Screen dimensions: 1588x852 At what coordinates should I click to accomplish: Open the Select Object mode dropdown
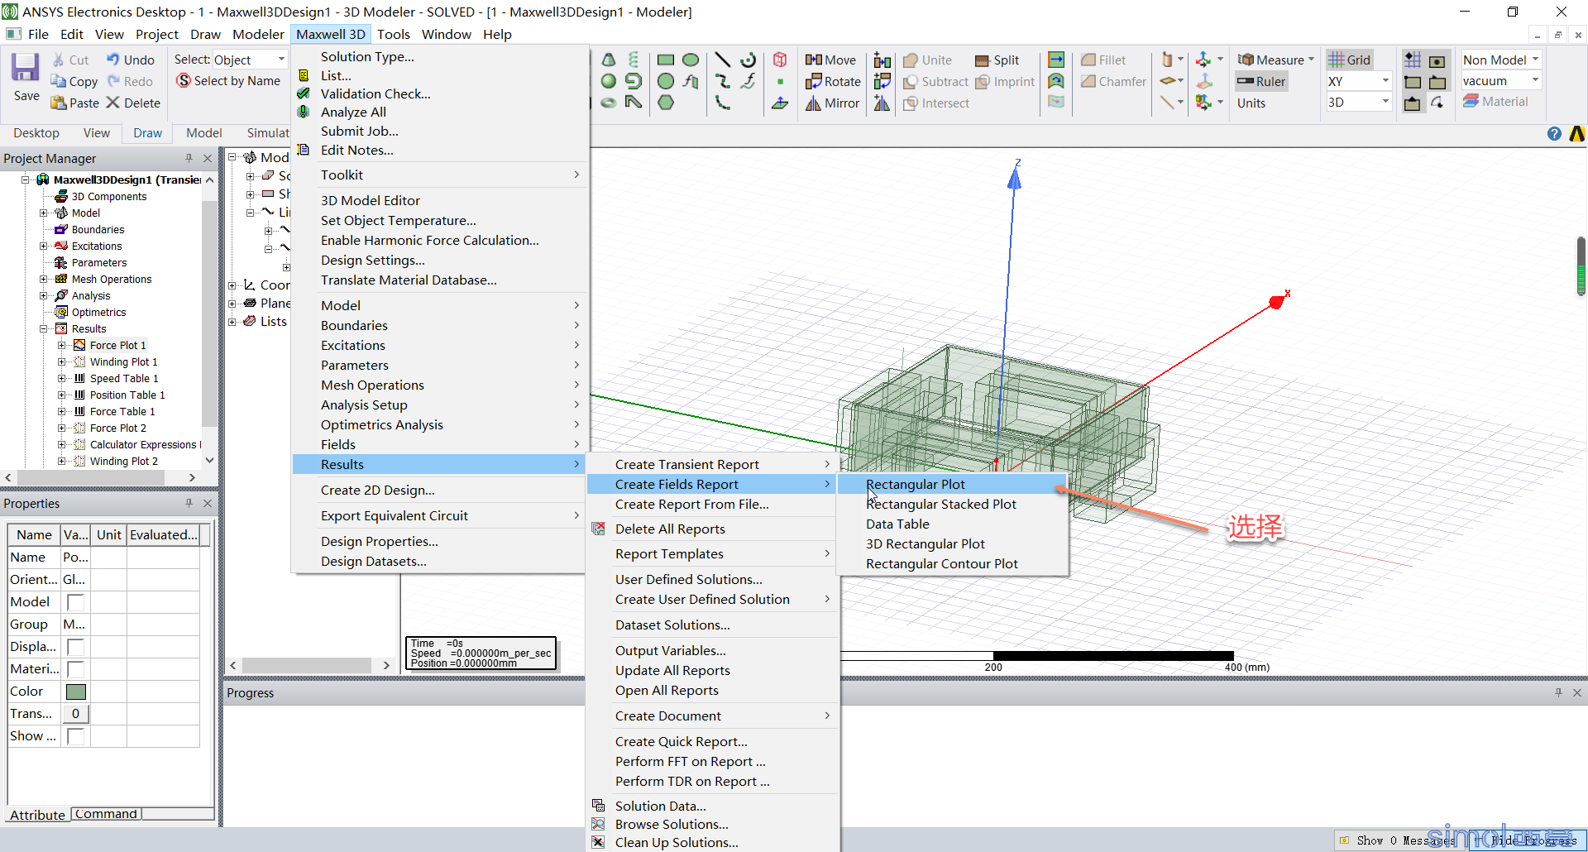pos(281,60)
